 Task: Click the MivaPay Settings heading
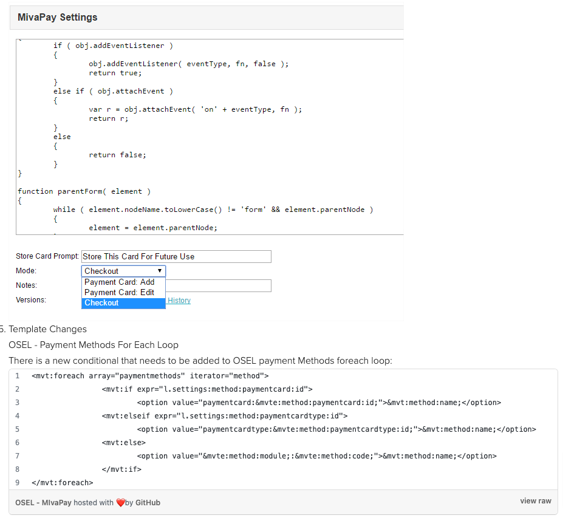(58, 17)
